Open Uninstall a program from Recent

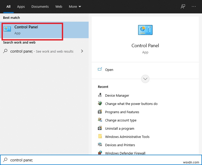coord(120,128)
